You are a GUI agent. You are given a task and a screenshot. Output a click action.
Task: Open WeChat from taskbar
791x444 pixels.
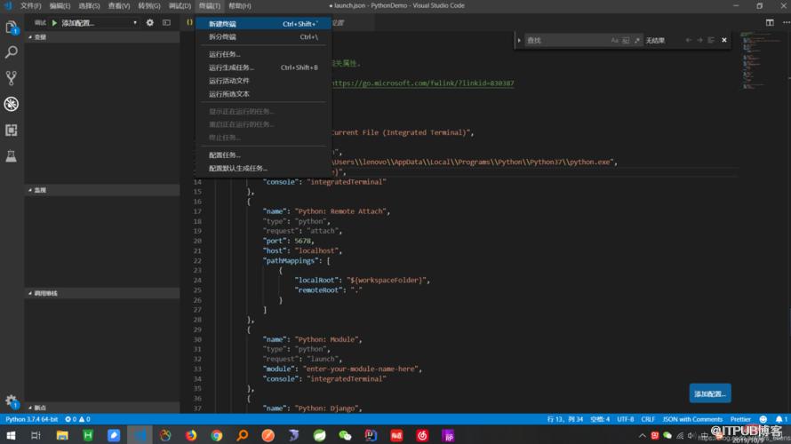345,435
